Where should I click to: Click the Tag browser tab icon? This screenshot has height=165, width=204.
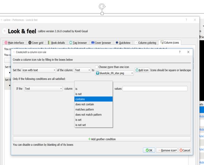(x=71, y=43)
